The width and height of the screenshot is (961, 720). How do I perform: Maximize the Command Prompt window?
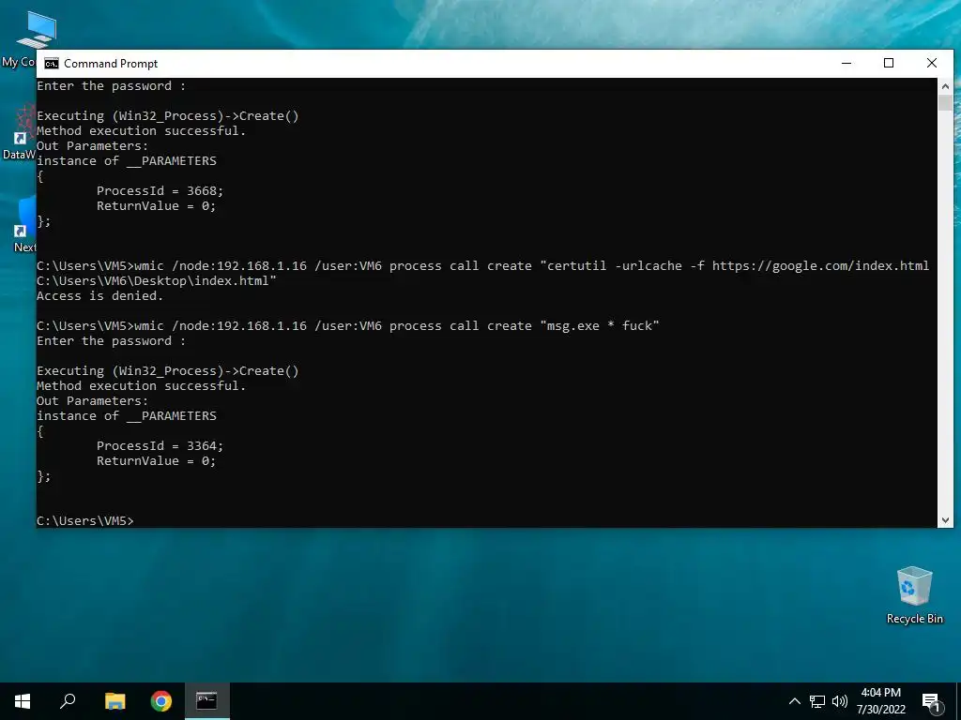pos(889,63)
